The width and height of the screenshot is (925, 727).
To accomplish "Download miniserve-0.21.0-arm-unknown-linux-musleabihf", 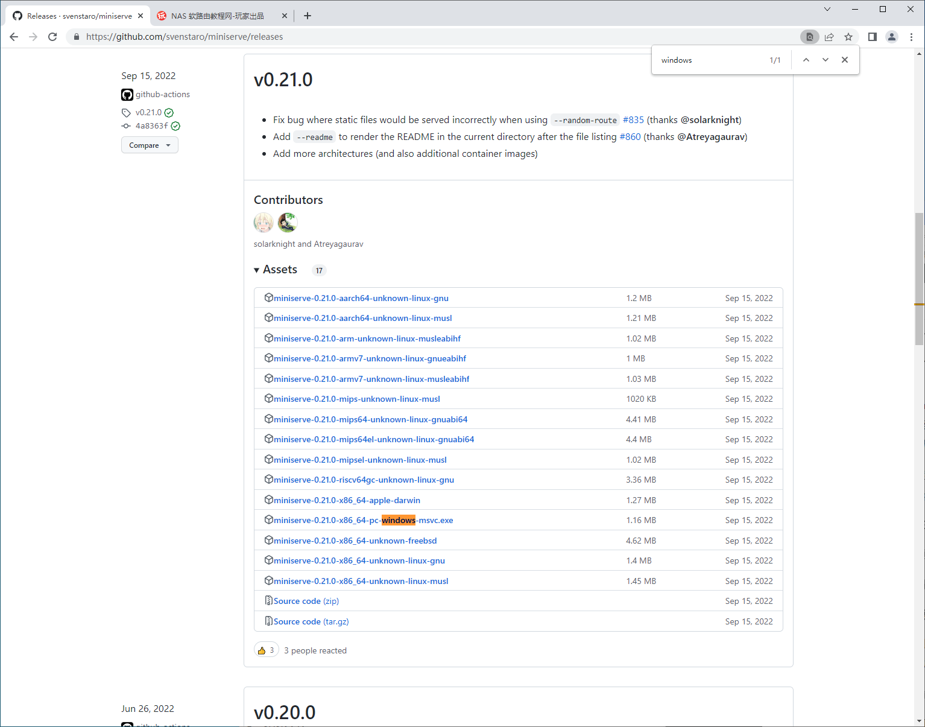I will (x=367, y=338).
